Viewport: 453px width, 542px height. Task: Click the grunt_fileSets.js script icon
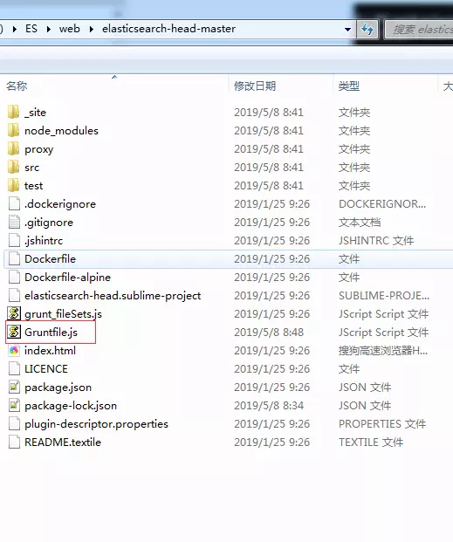(14, 313)
